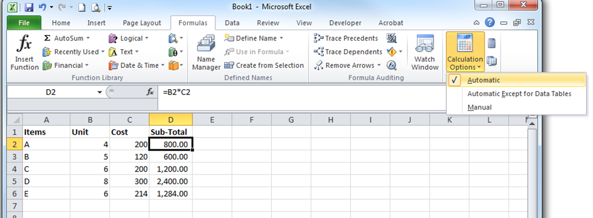Select cell containing 2,400.00
593x218 pixels.
tap(171, 181)
